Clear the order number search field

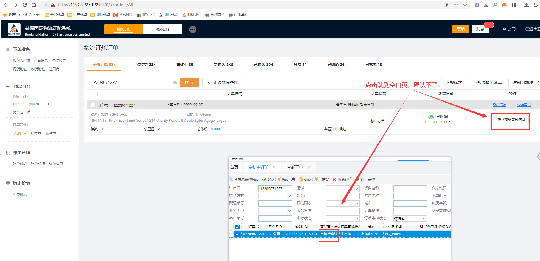175,83
